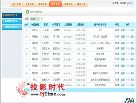Switch to the 用户管理 tab
The height and width of the screenshot is (103, 137).
pos(16,4)
